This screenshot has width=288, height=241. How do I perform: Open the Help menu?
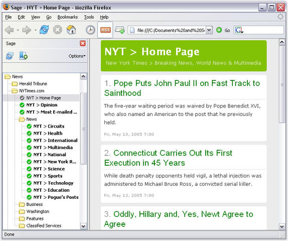pos(104,17)
